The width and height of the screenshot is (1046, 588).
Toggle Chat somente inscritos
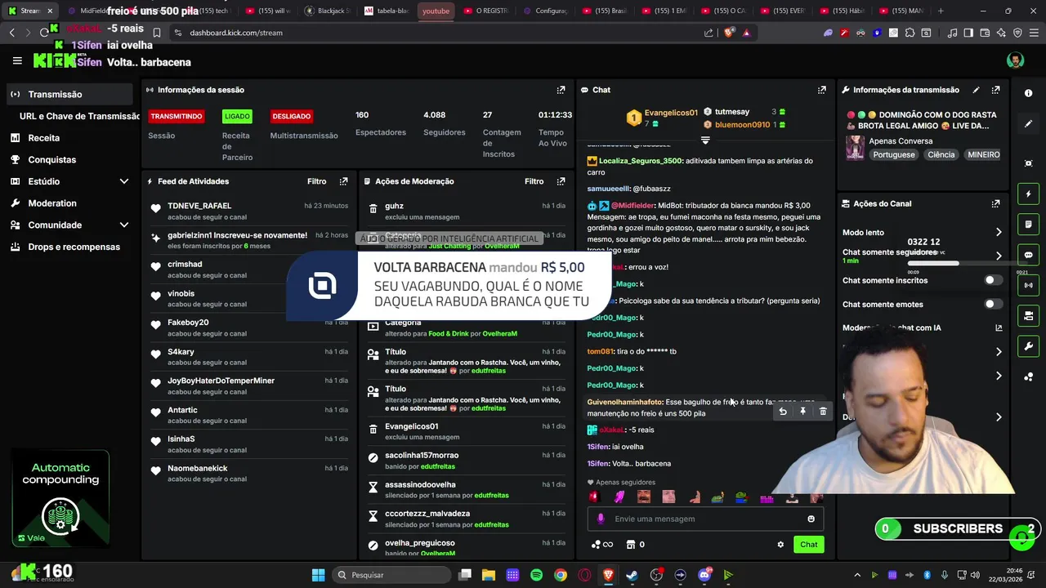tap(993, 280)
